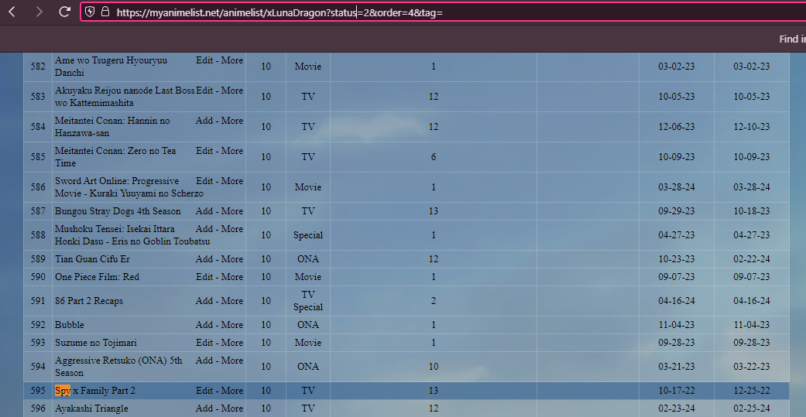Click Add for Ayakashi Triangle
The height and width of the screenshot is (417, 806).
click(204, 408)
